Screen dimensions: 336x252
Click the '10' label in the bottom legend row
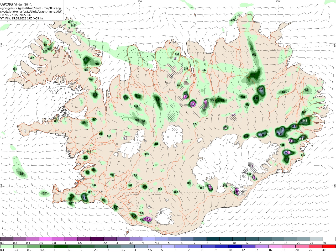[x=230, y=250]
